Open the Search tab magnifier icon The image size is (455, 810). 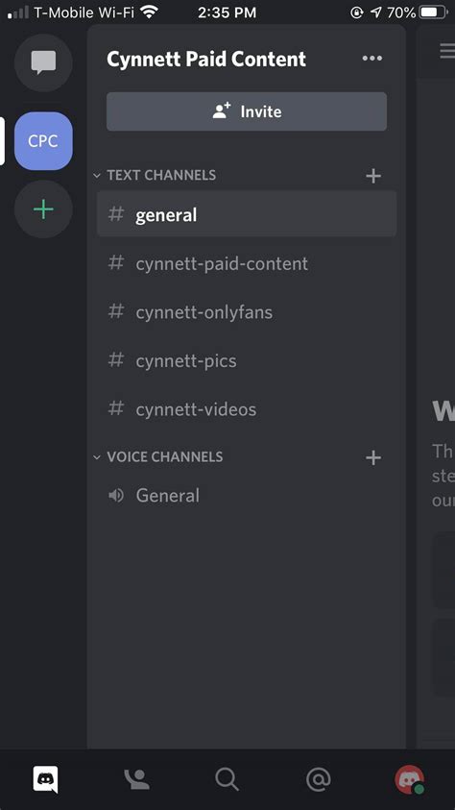[x=227, y=779]
